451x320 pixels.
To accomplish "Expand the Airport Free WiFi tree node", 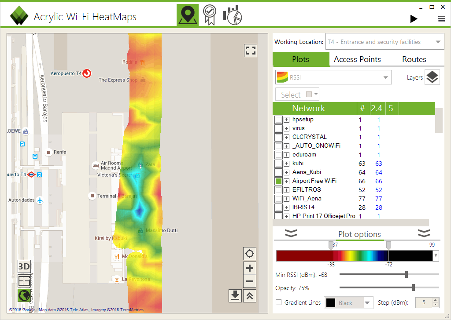I will pyautogui.click(x=286, y=181).
